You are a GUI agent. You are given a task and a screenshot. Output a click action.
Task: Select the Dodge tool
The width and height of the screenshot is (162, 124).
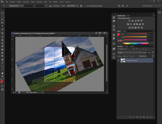(x=2, y=56)
